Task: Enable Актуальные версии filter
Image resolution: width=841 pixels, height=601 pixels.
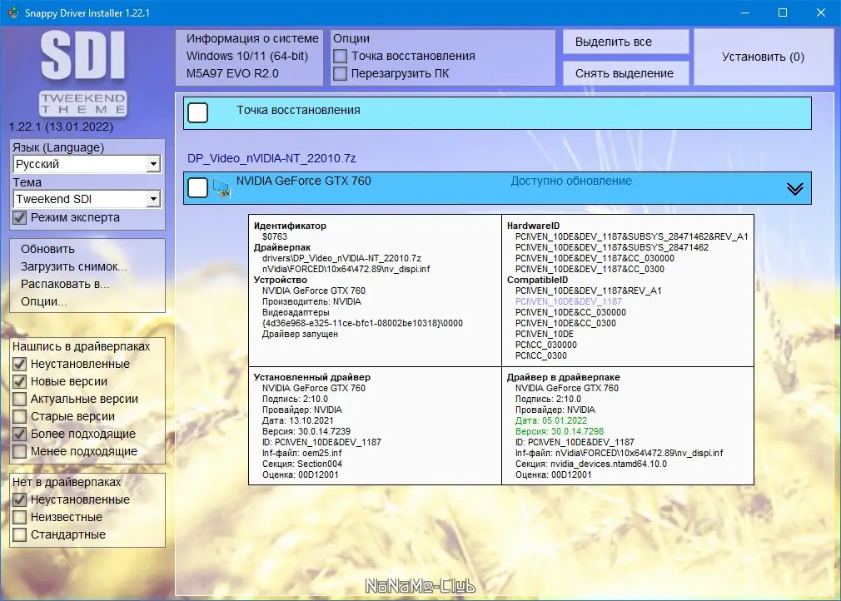Action: [20, 399]
